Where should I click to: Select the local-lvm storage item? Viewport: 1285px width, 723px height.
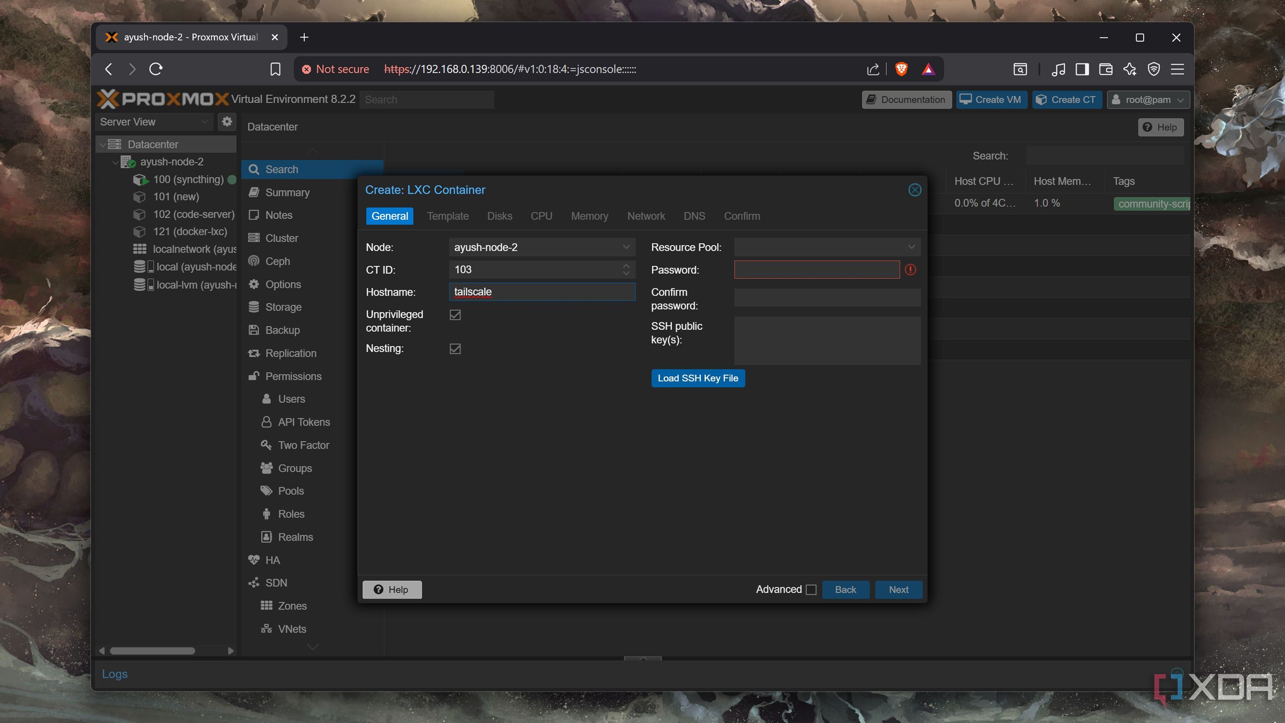coord(185,285)
